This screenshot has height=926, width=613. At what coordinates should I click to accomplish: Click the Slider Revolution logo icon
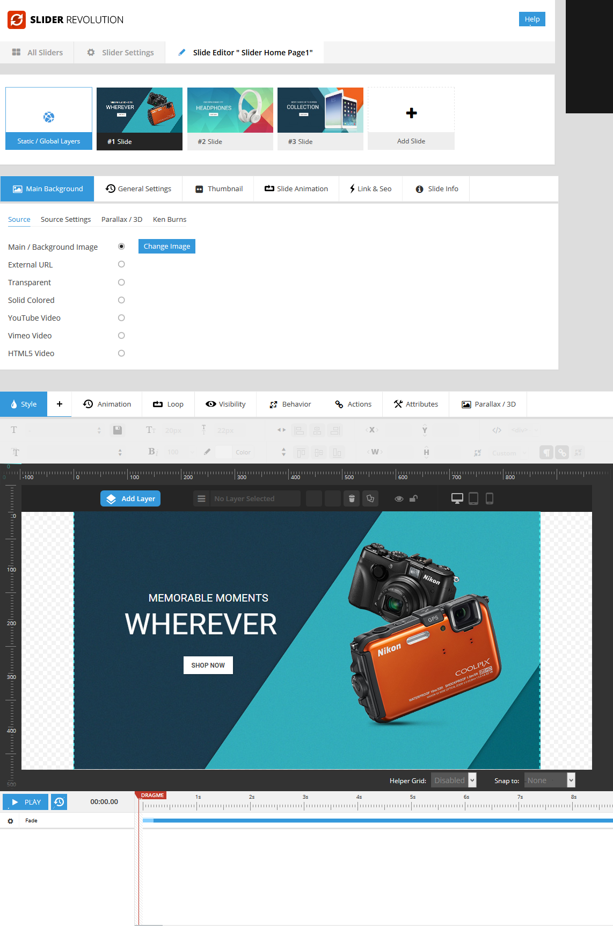pos(17,20)
